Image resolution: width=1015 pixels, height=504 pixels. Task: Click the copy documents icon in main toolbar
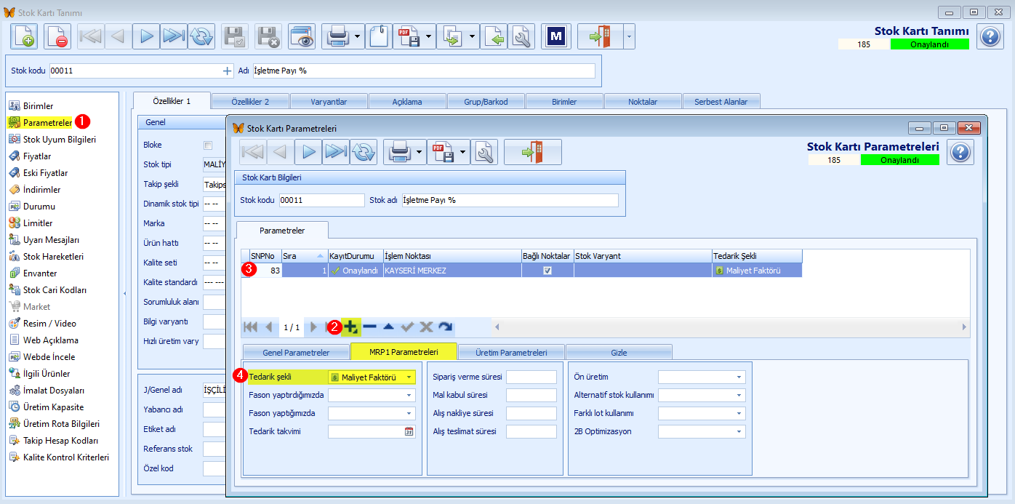(x=452, y=36)
